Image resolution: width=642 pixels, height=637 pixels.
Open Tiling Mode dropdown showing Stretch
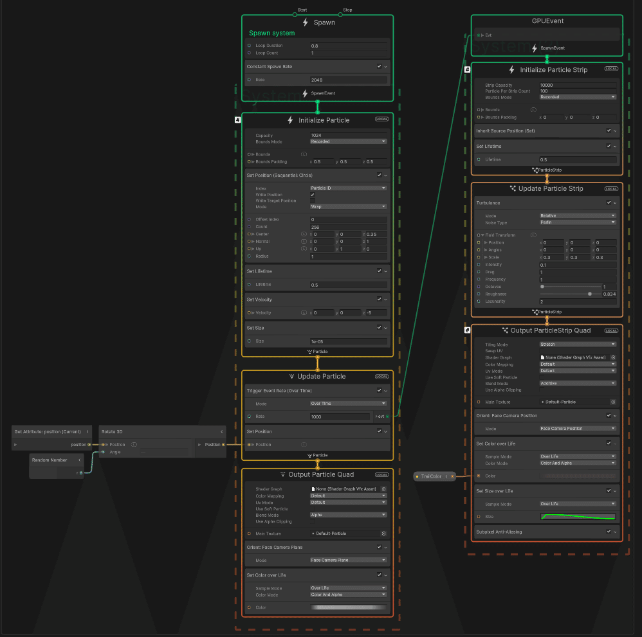pos(578,345)
